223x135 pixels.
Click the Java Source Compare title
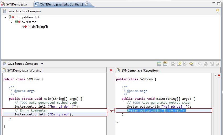(23, 64)
